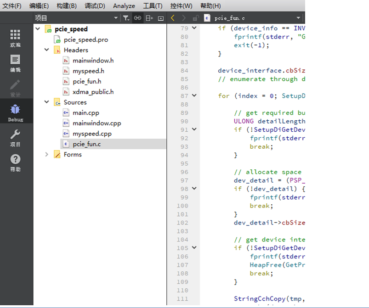Select xdma_public.h header file

coord(93,92)
